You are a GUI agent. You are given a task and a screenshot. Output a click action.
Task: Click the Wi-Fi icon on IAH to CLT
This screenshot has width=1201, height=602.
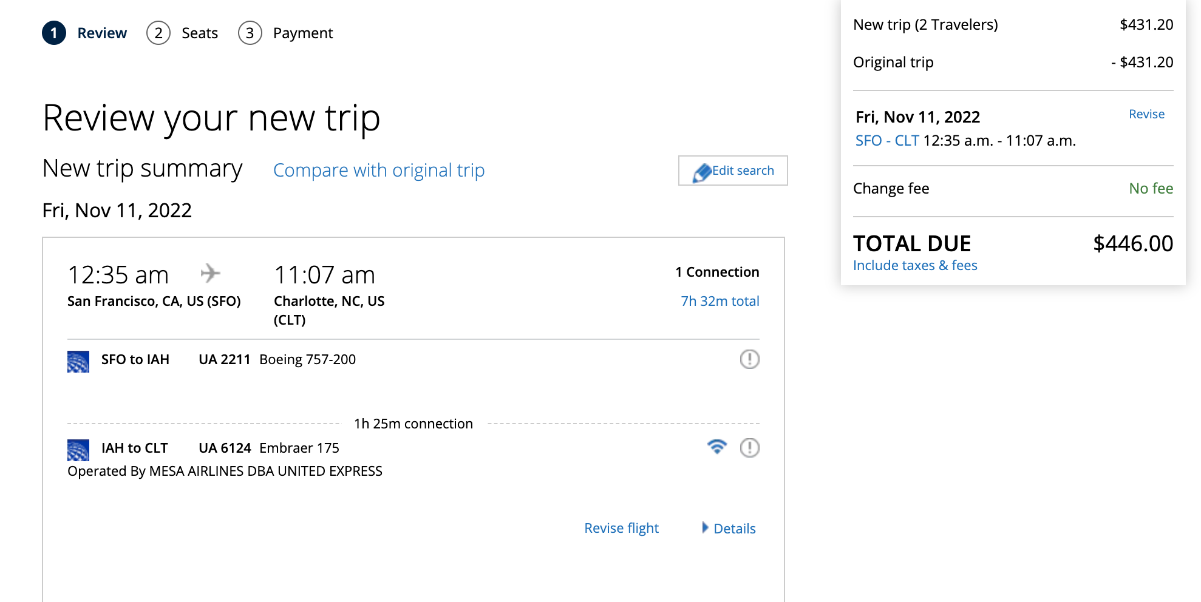tap(717, 447)
